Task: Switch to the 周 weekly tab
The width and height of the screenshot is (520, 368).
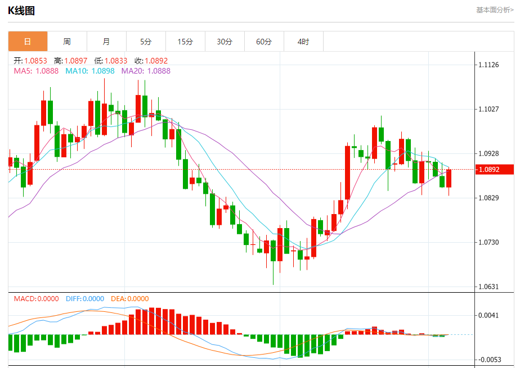Action: 67,42
